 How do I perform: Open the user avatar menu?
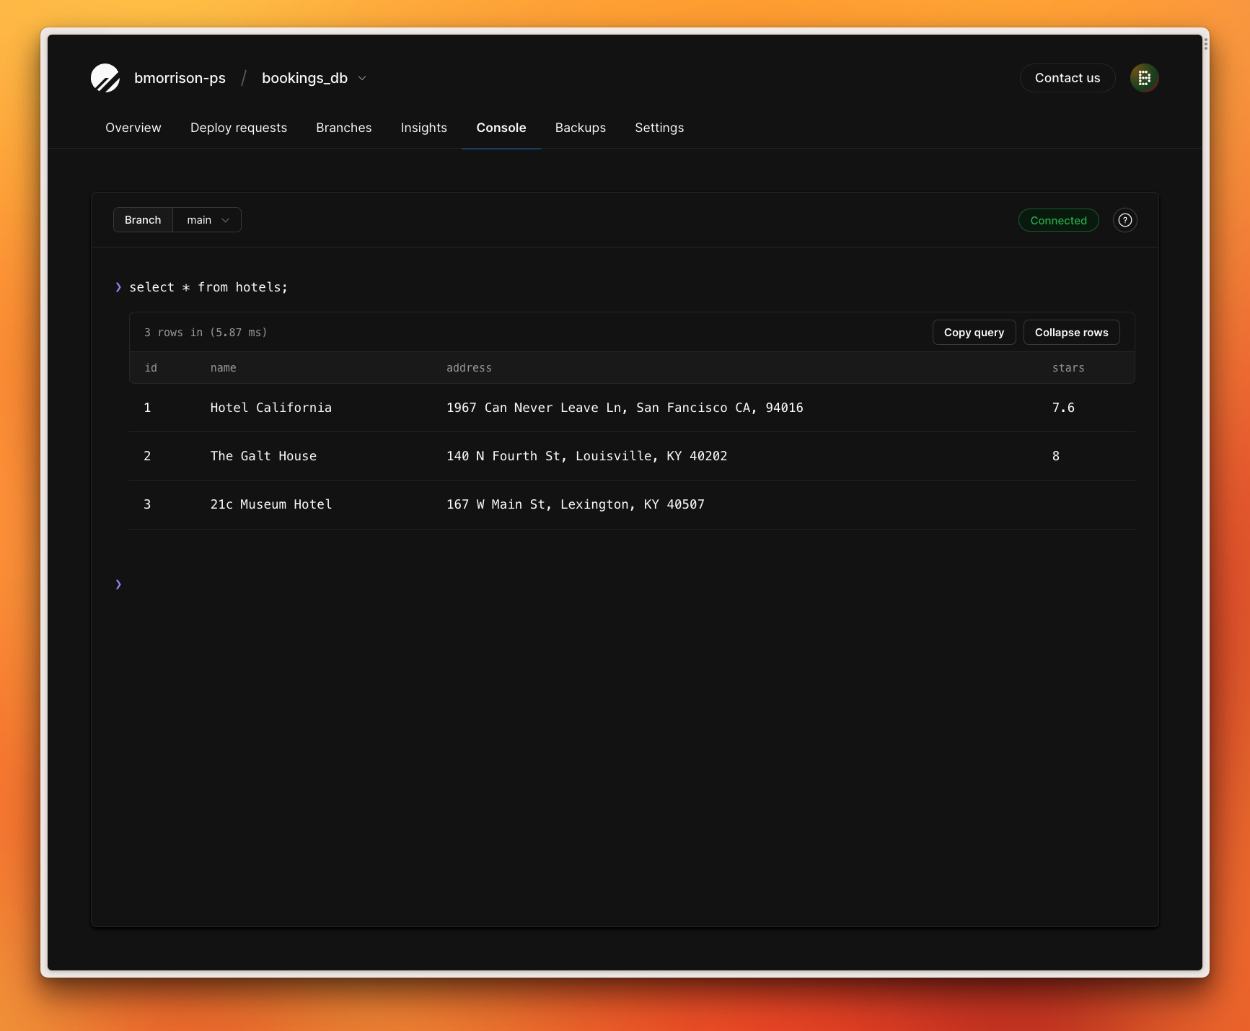pyautogui.click(x=1144, y=78)
